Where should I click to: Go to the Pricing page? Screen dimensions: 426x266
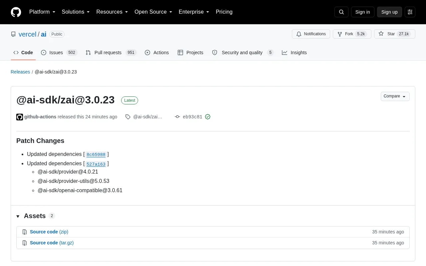224,12
